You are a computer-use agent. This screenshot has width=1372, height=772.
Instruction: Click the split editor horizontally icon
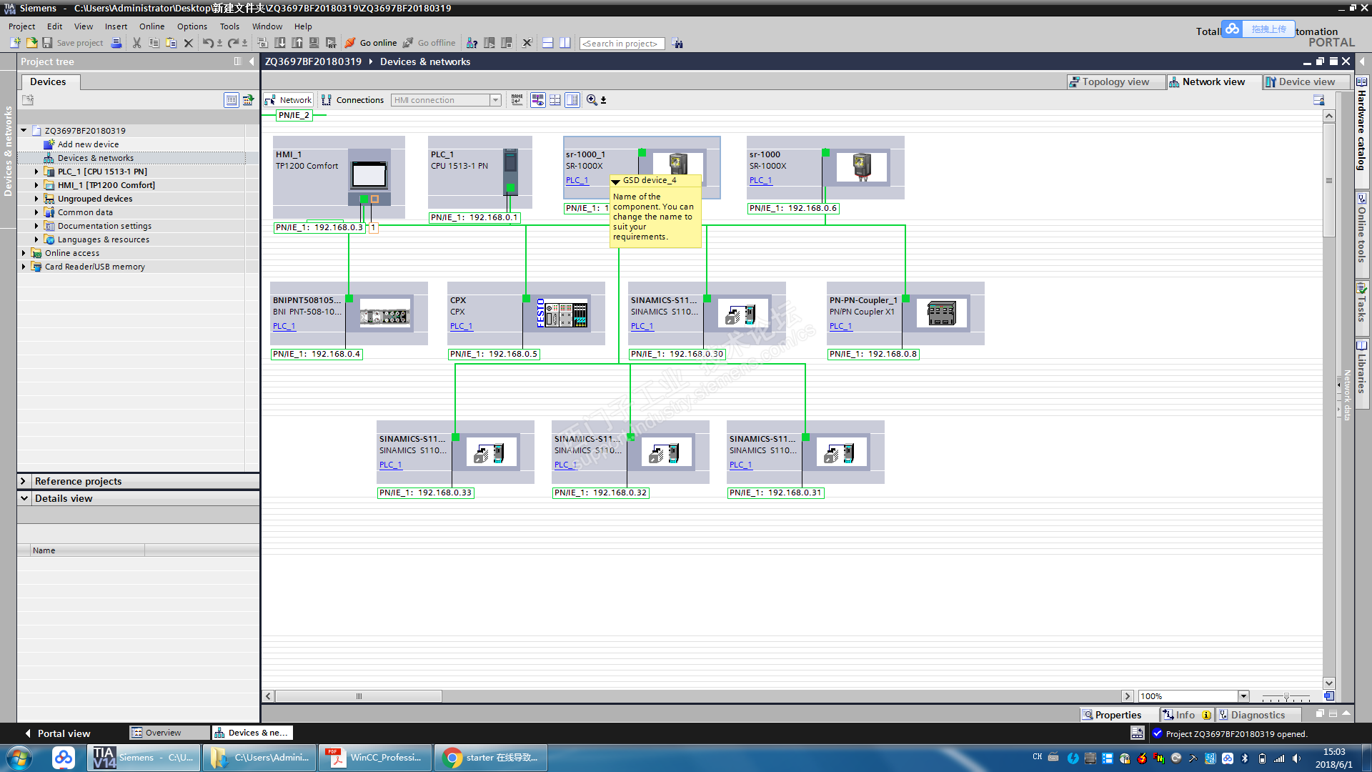tap(548, 43)
